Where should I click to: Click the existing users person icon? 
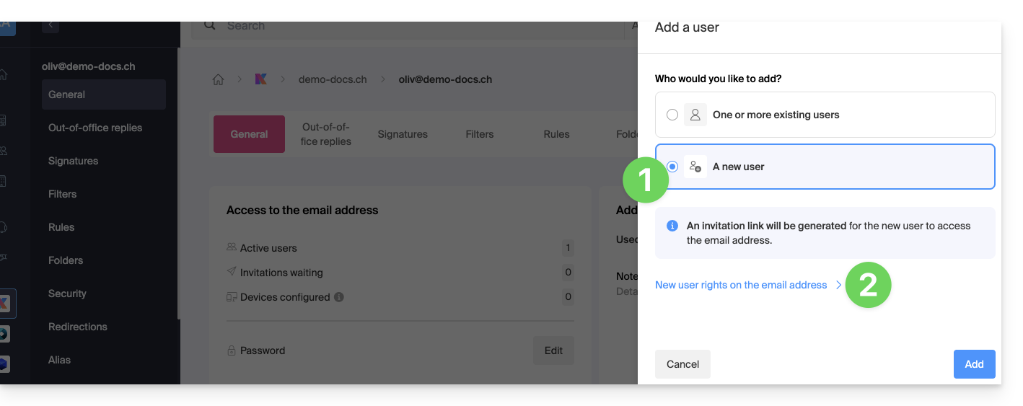point(695,115)
